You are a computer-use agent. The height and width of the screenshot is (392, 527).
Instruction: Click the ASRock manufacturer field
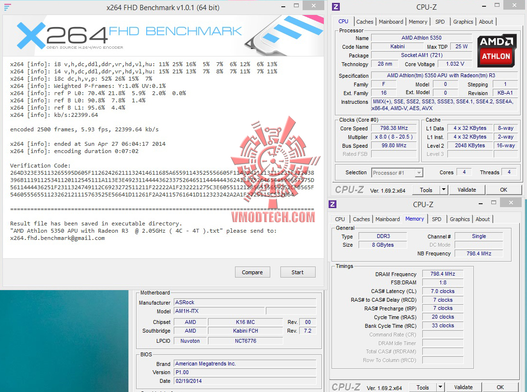[245, 302]
